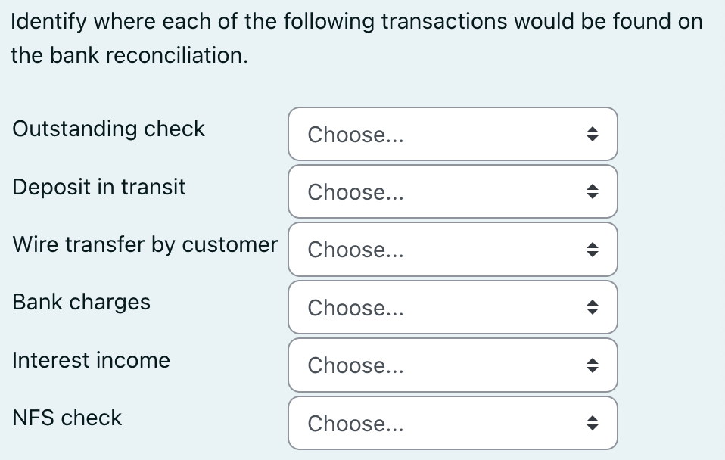Click the up-down arrow icon beside Wire transfer dropdown
The image size is (725, 460).
(x=593, y=249)
